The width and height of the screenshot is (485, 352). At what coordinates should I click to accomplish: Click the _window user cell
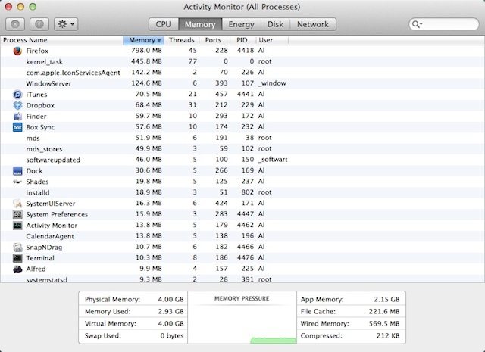tap(272, 83)
